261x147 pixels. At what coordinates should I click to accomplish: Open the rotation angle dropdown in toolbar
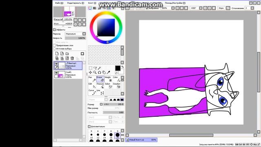(x=201, y=8)
